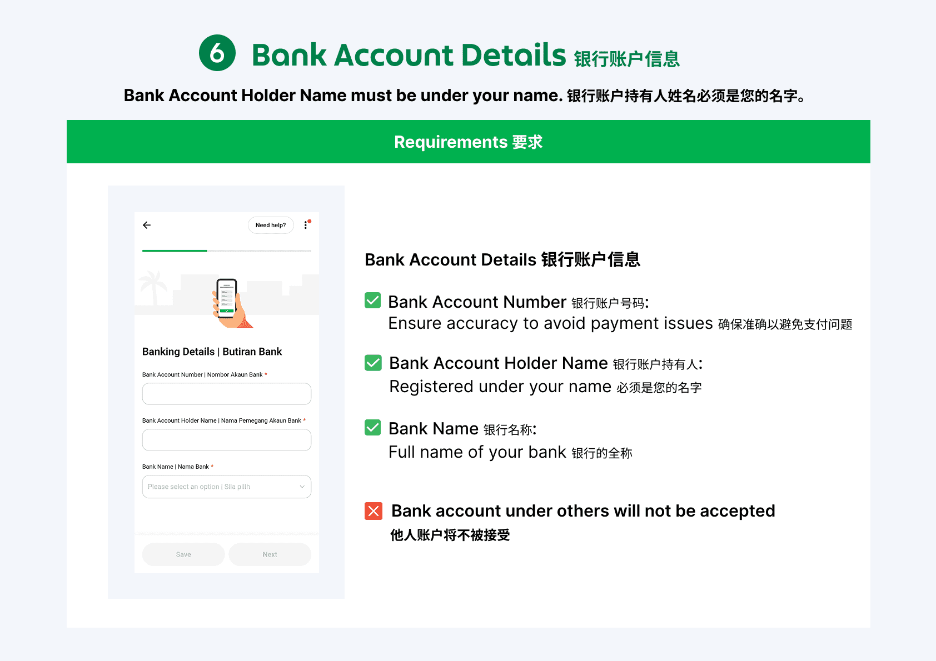Click the number 6 step badge

coord(217,53)
